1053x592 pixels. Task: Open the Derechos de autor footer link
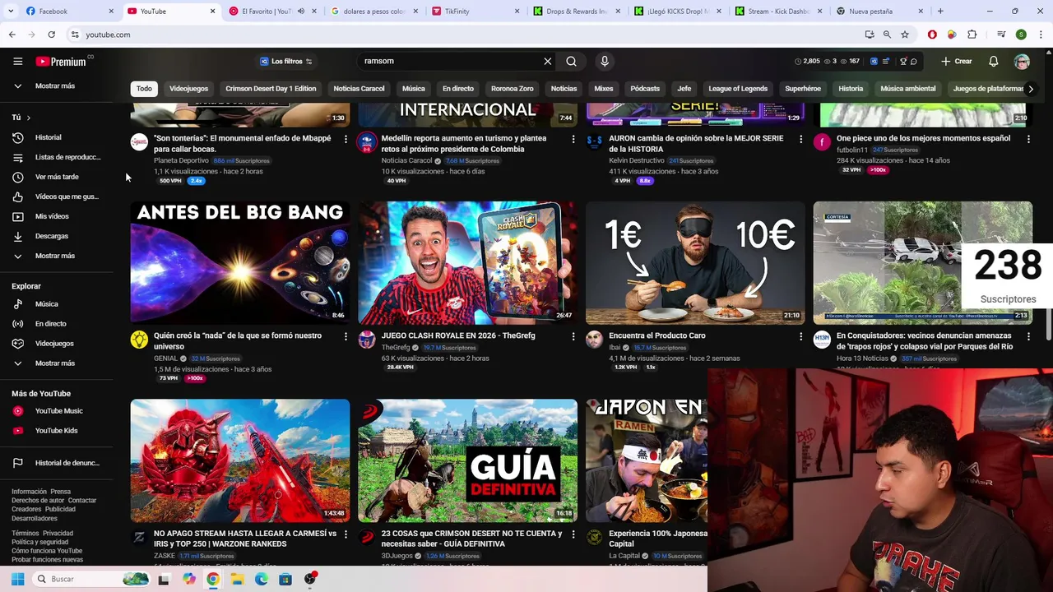(x=38, y=501)
